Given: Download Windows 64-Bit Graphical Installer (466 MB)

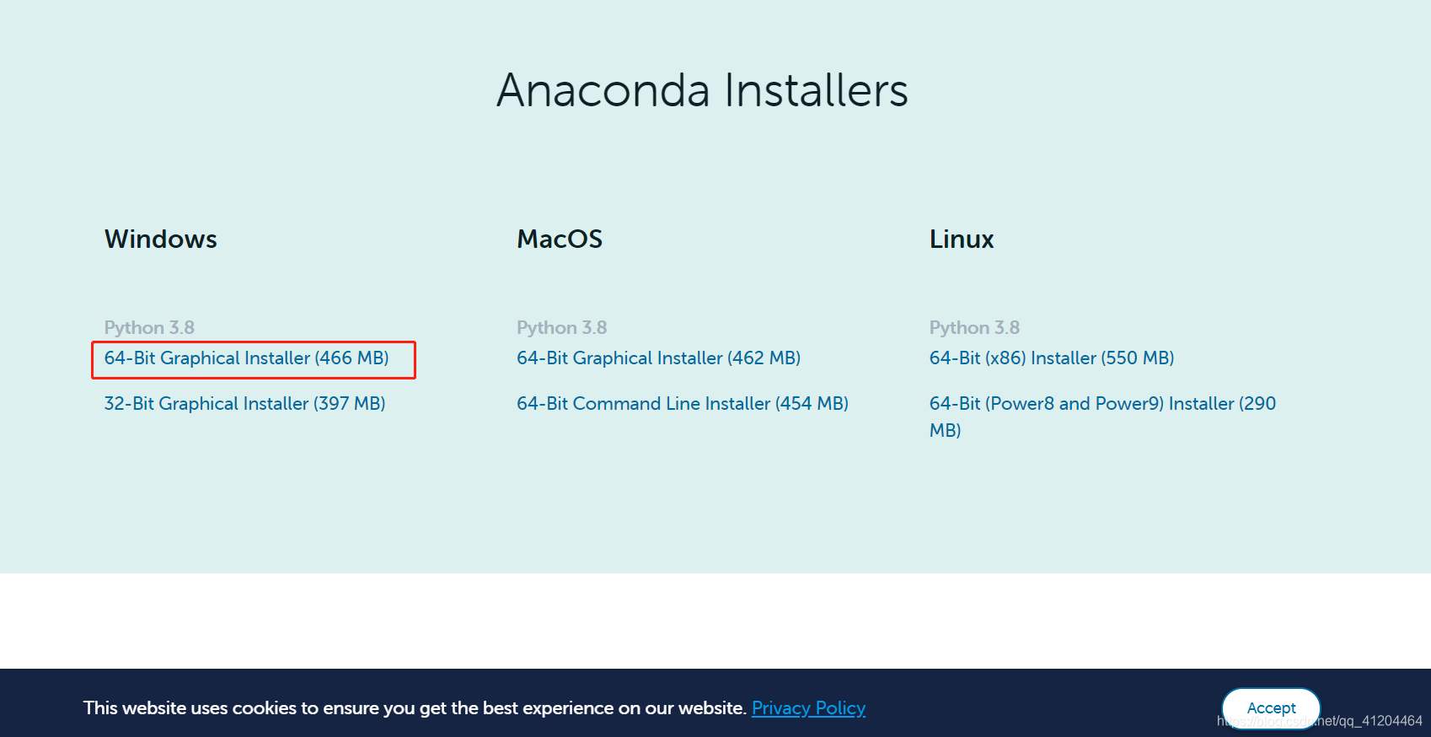Looking at the screenshot, I should [246, 358].
